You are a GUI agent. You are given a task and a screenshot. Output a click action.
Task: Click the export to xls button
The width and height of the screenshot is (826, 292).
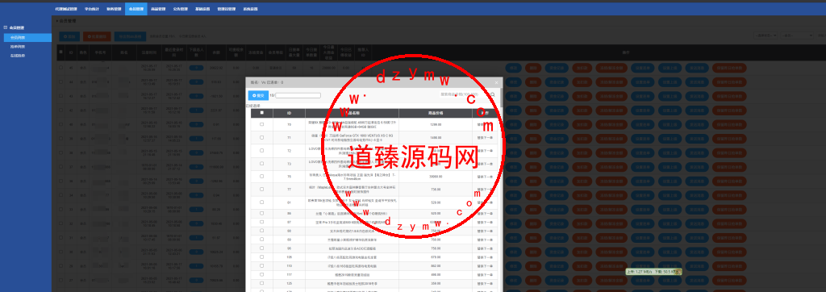point(130,37)
